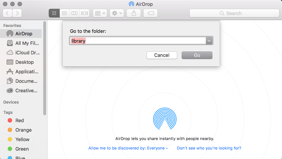The image size is (282, 159).
Task: Click the AirDrop sidebar icon
Action: point(10,34)
